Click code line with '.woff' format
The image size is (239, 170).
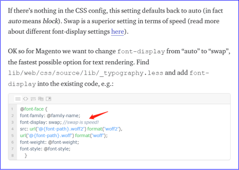[x=64, y=136]
